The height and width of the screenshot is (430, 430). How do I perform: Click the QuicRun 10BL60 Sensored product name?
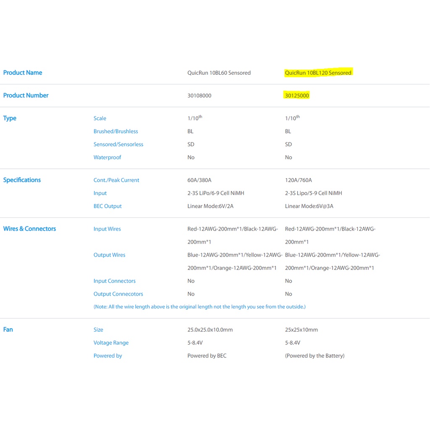tap(219, 73)
